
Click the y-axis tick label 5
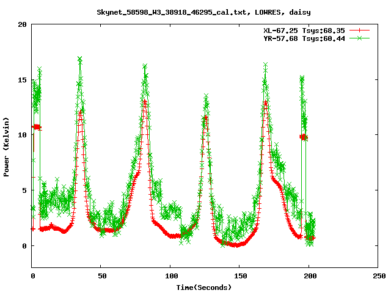click(24, 190)
